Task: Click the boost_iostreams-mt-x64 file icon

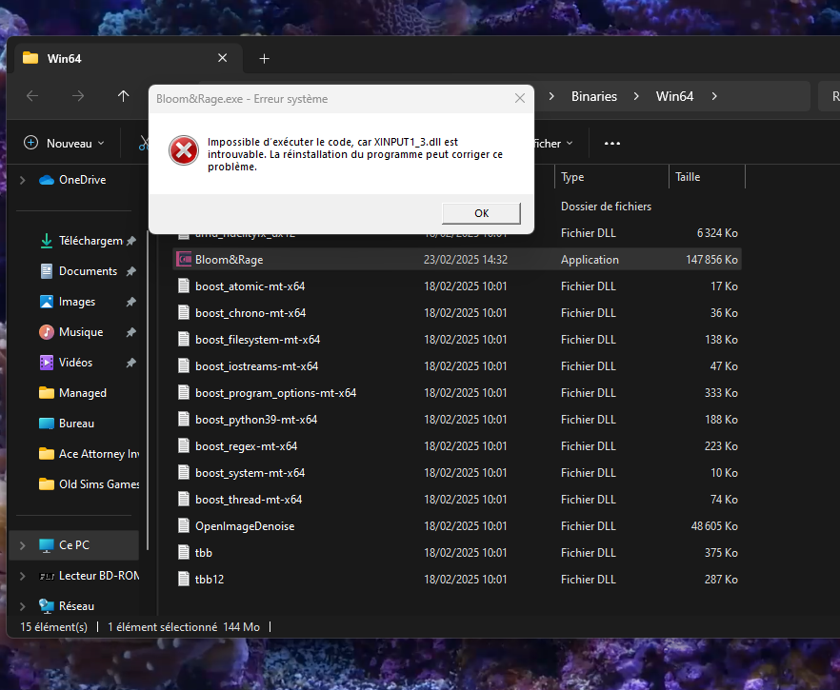Action: [184, 366]
